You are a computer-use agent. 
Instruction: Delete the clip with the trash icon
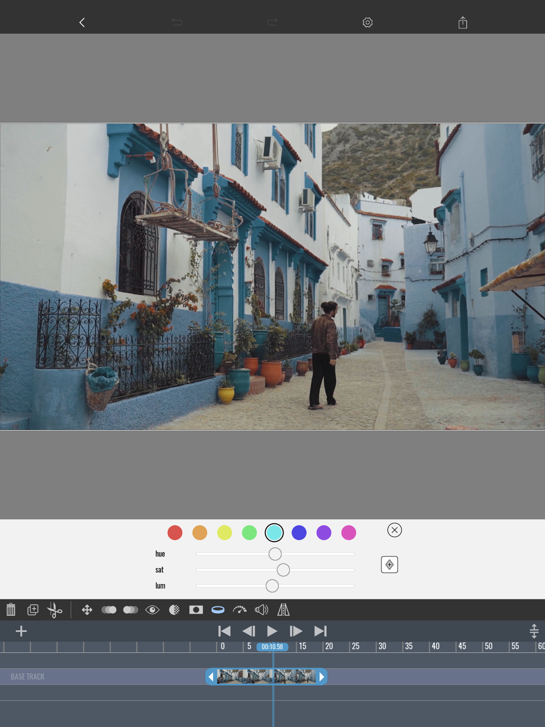[x=11, y=610]
